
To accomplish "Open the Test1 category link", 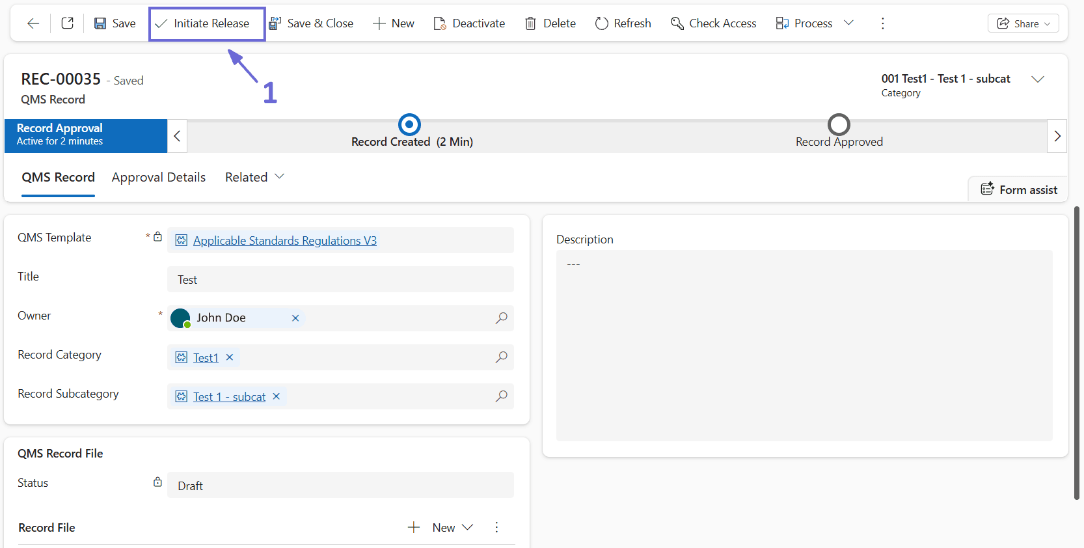I will coord(206,358).
